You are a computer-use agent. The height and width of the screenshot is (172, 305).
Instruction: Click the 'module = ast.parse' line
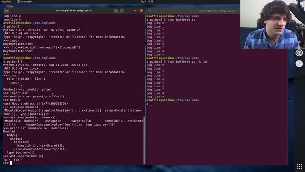[x=34, y=97]
